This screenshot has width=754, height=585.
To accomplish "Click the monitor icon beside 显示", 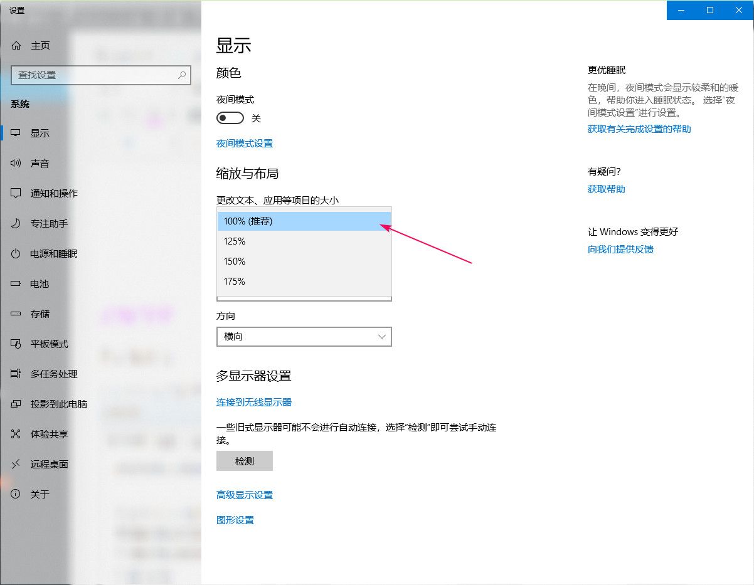I will 16,134.
